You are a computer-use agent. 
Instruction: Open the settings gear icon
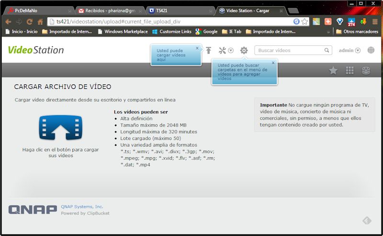244,50
